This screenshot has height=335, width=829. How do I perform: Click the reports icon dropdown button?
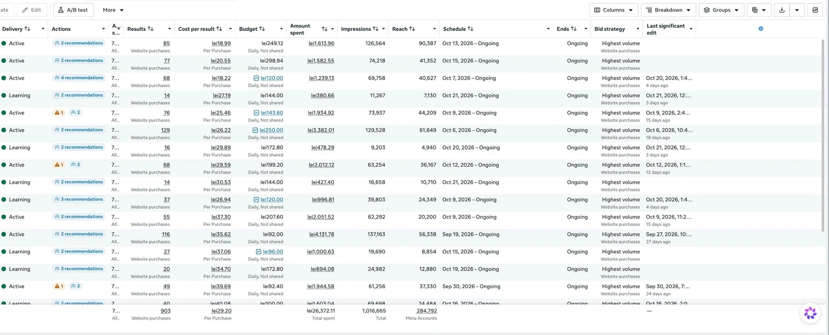tap(759, 10)
